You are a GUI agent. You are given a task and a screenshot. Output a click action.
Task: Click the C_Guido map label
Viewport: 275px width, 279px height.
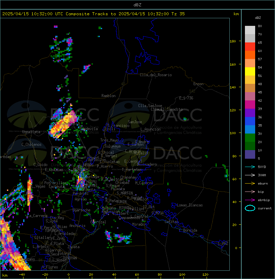click(x=40, y=165)
